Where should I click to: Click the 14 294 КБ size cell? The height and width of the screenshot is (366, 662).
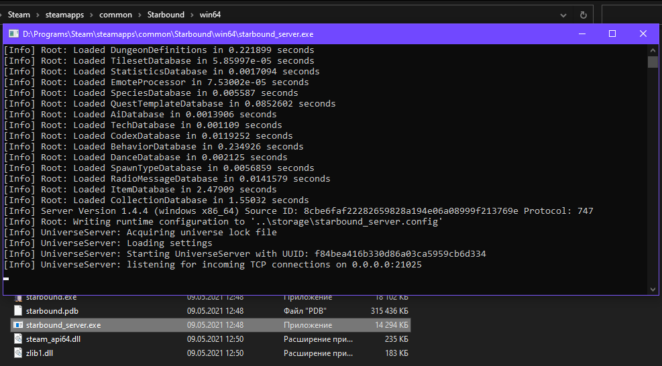click(392, 325)
